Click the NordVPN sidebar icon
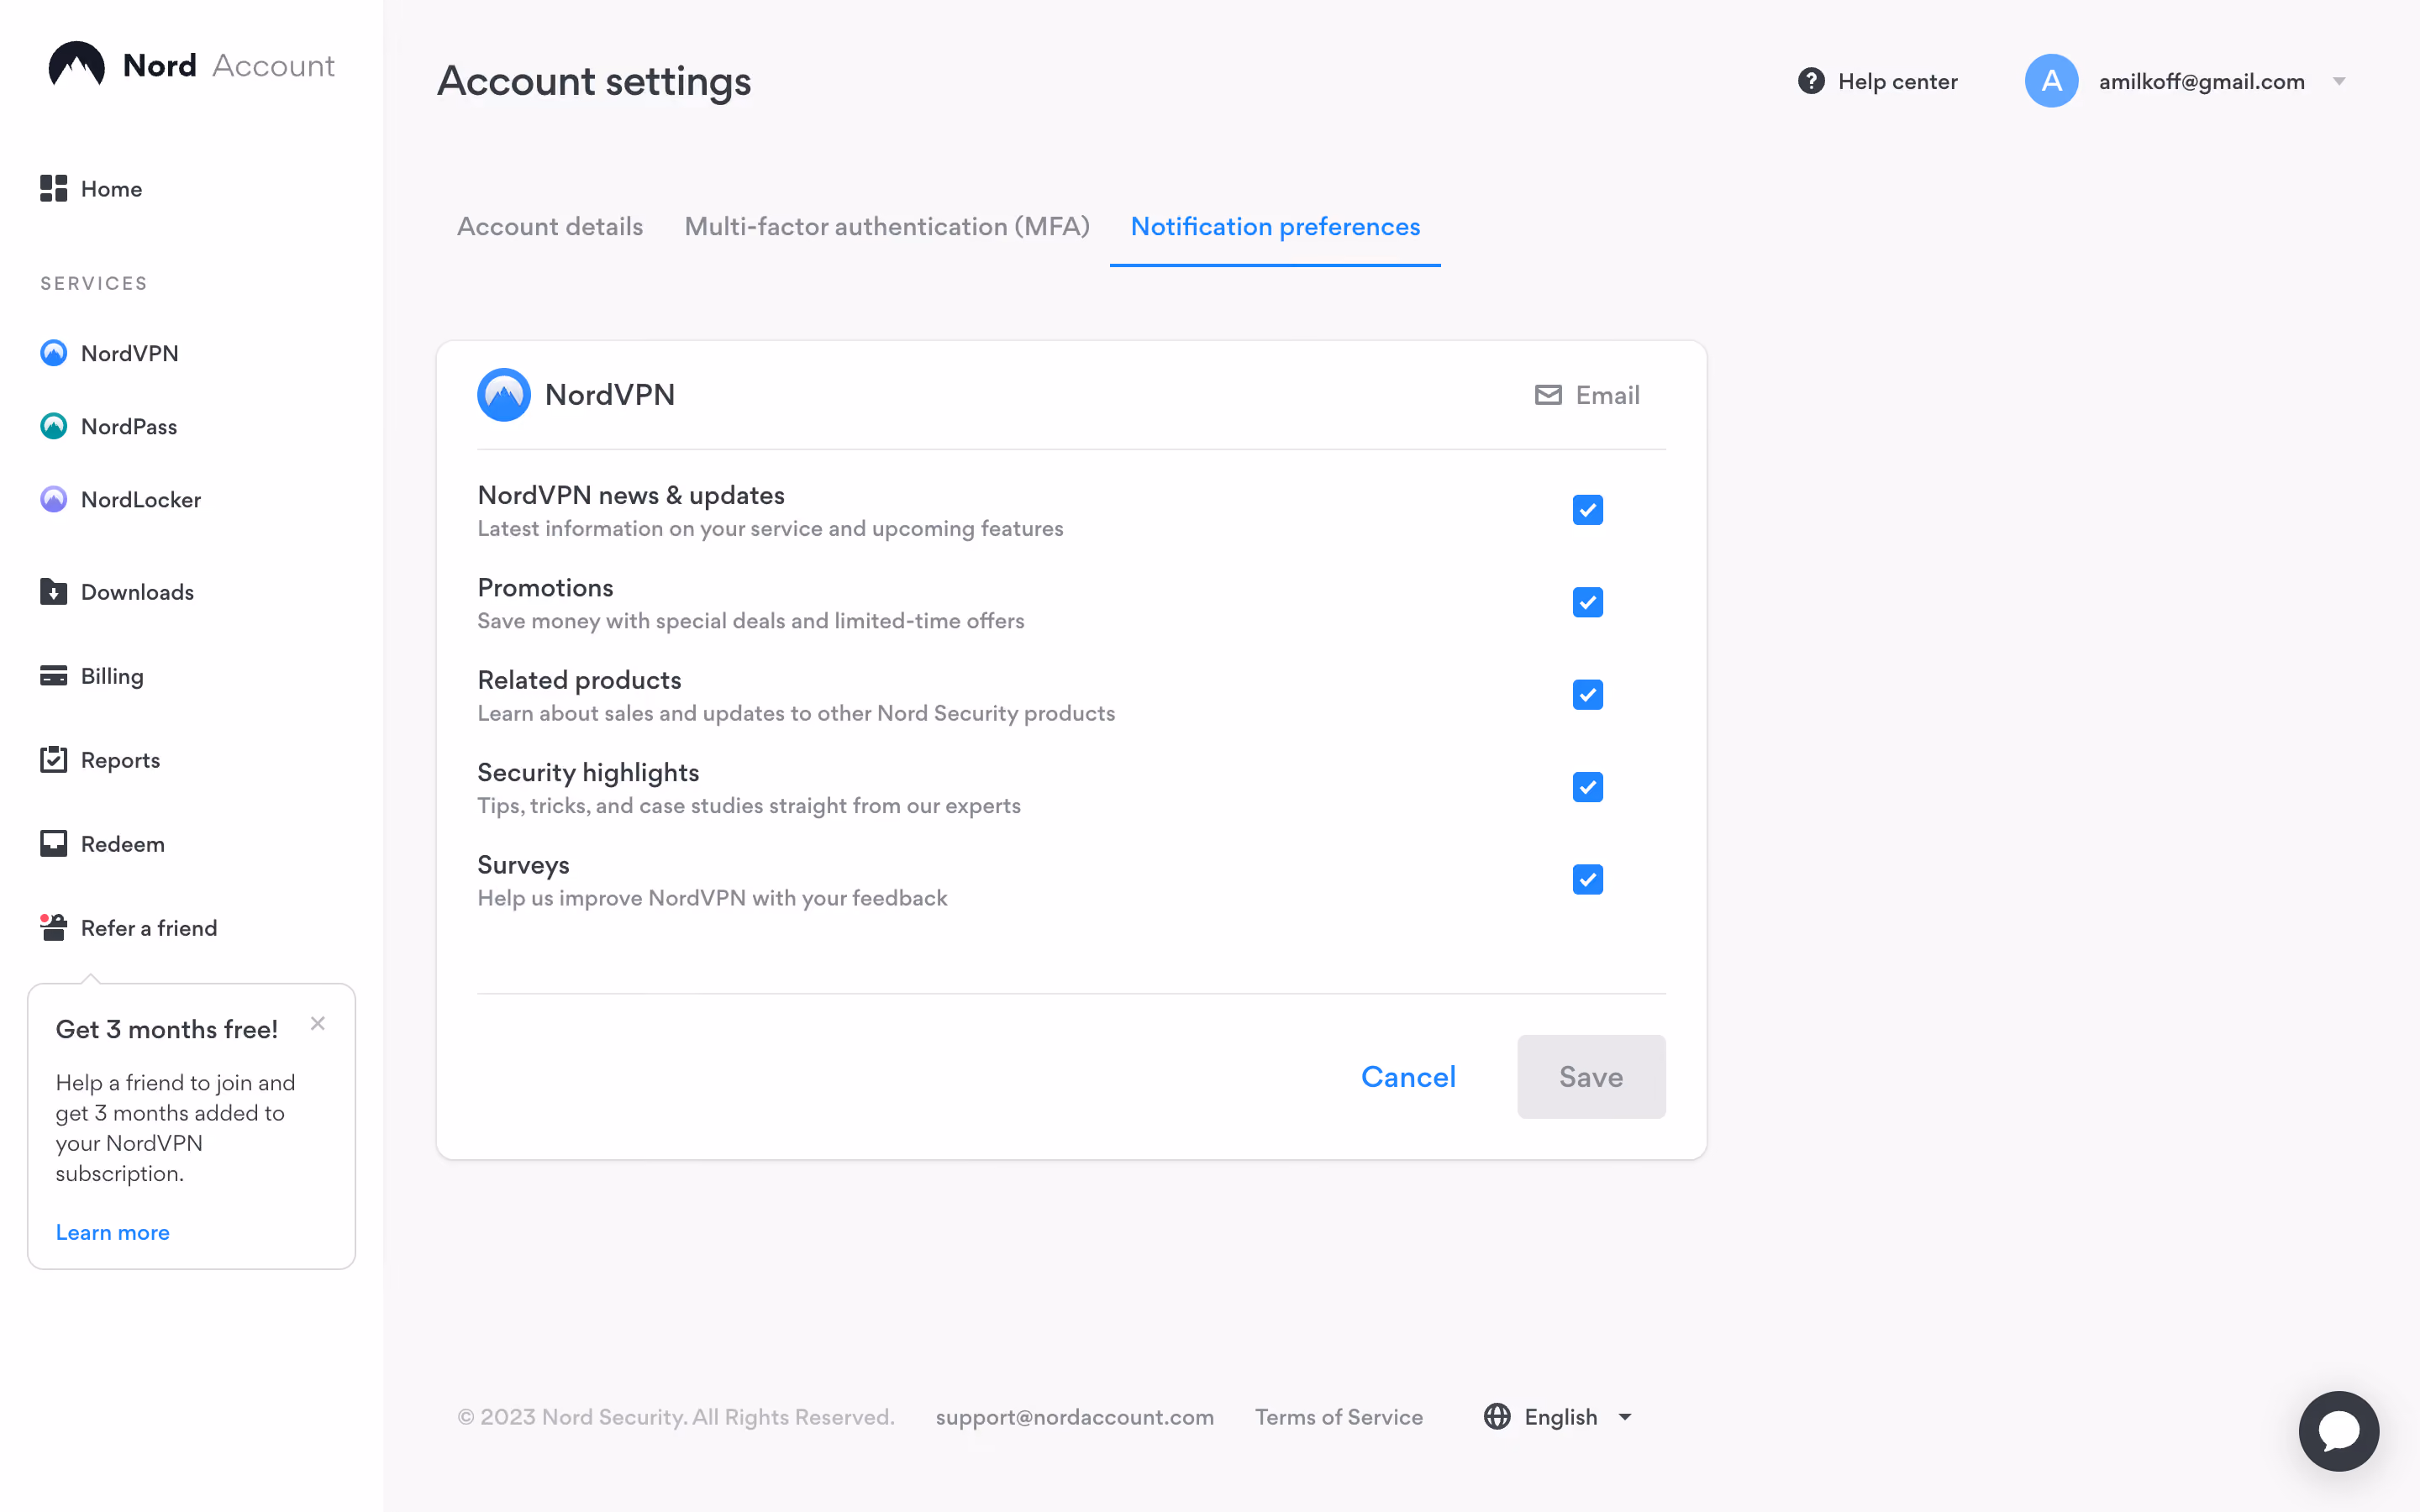Image resolution: width=2420 pixels, height=1512 pixels. [54, 353]
